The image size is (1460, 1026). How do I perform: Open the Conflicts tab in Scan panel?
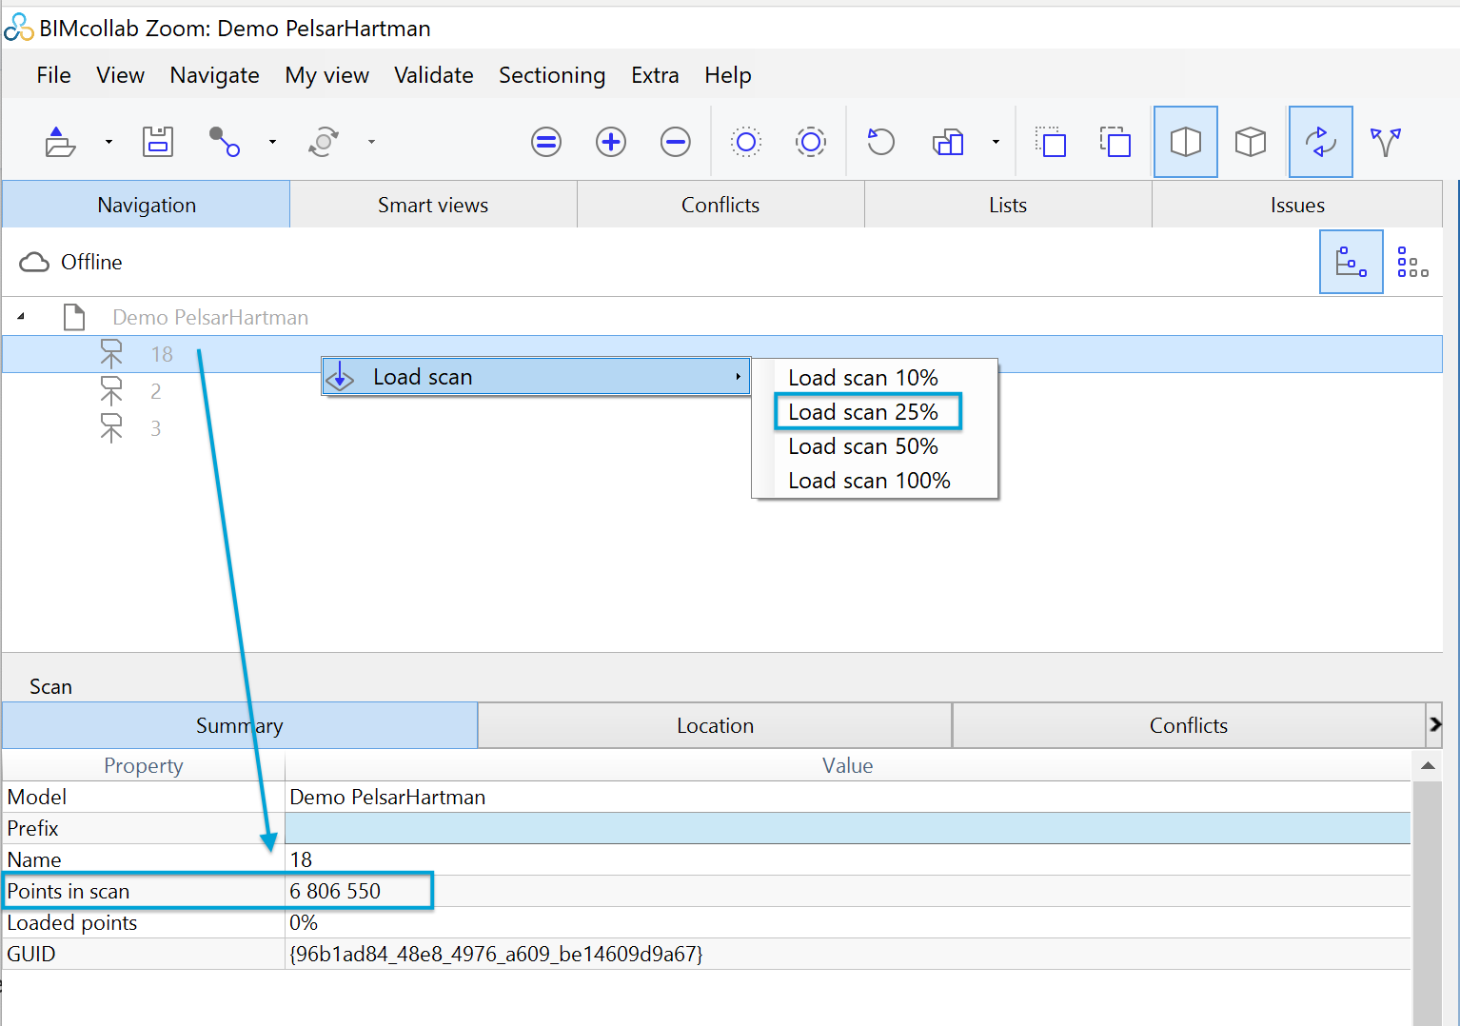point(1189,725)
